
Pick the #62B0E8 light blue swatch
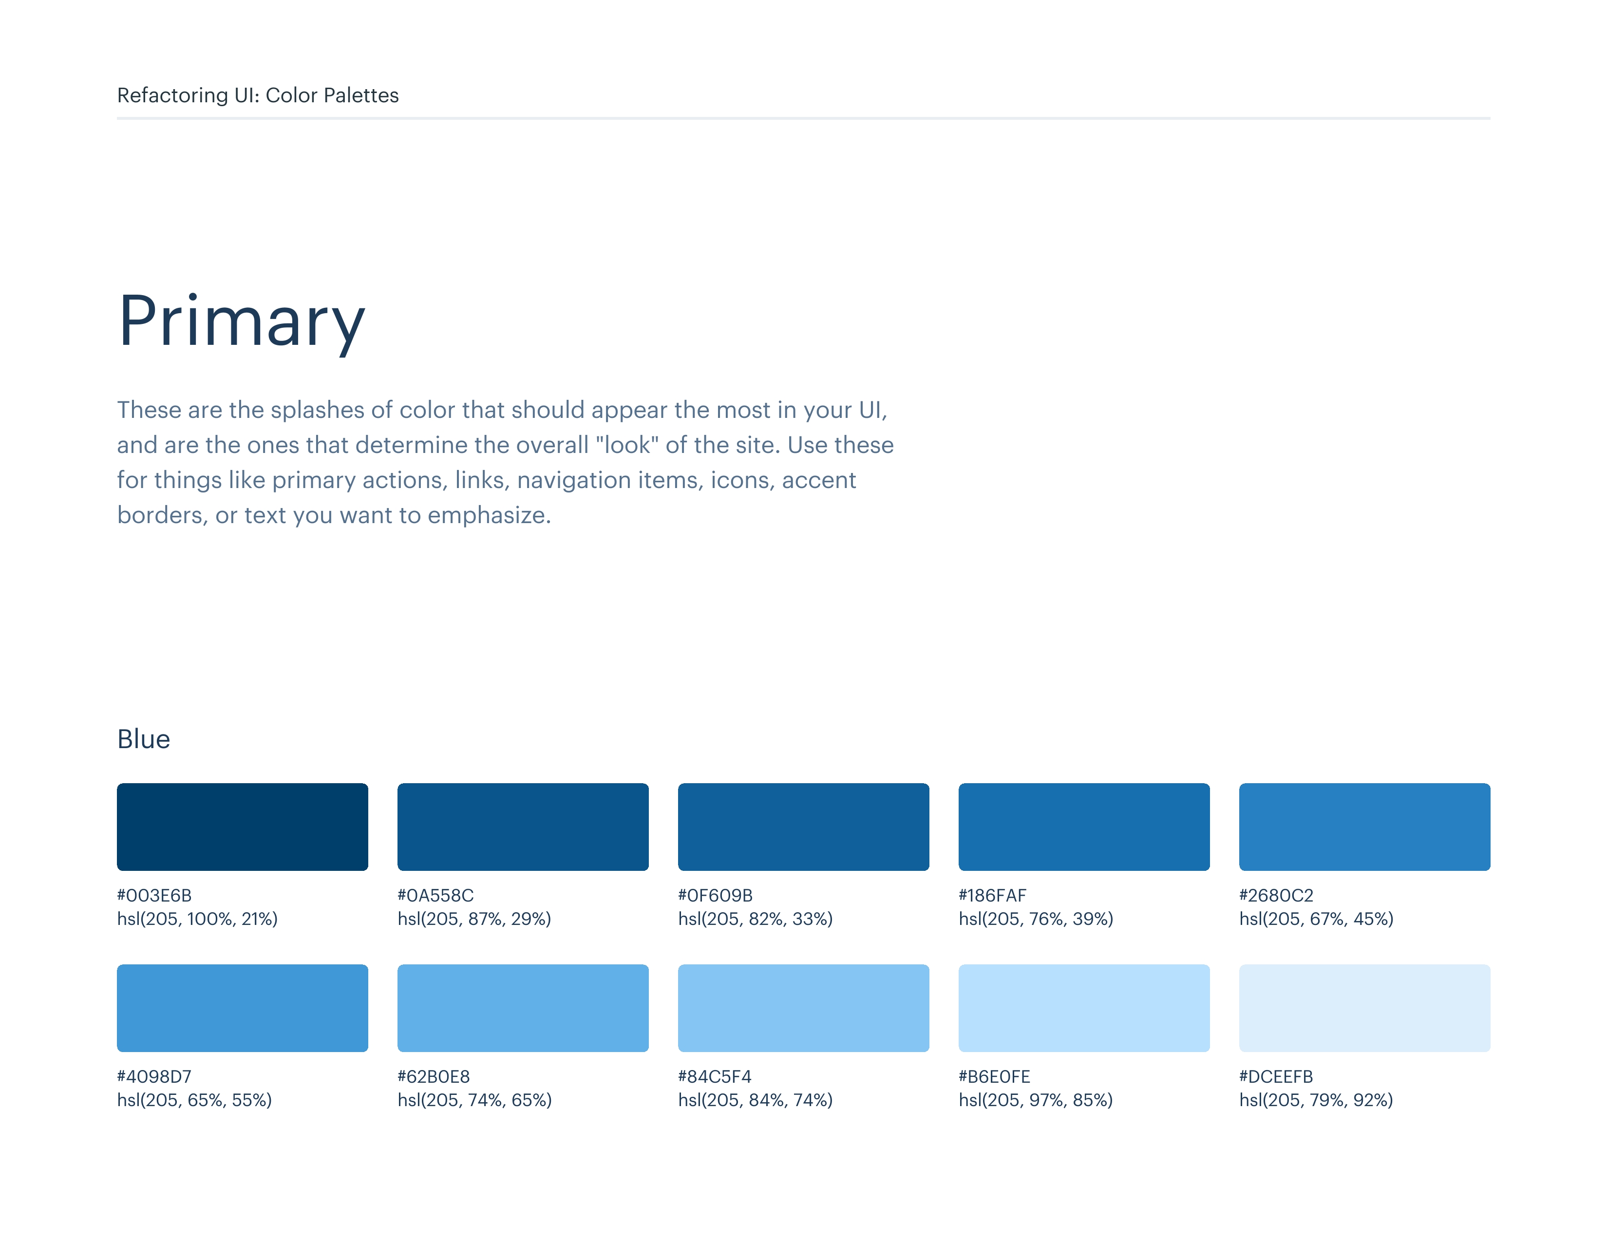tap(522, 1007)
